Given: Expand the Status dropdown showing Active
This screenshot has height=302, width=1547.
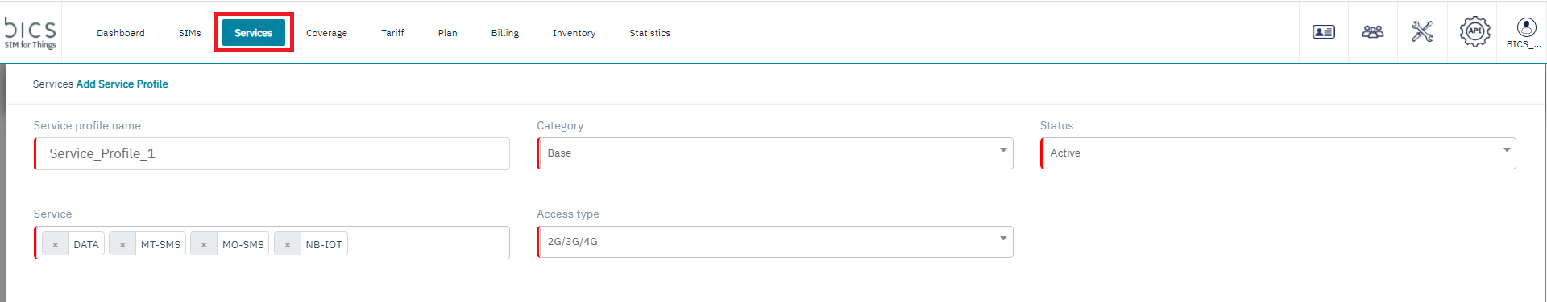Looking at the screenshot, I should point(1278,153).
